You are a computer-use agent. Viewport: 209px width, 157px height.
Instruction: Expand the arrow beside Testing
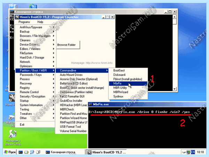(x=53, y=109)
